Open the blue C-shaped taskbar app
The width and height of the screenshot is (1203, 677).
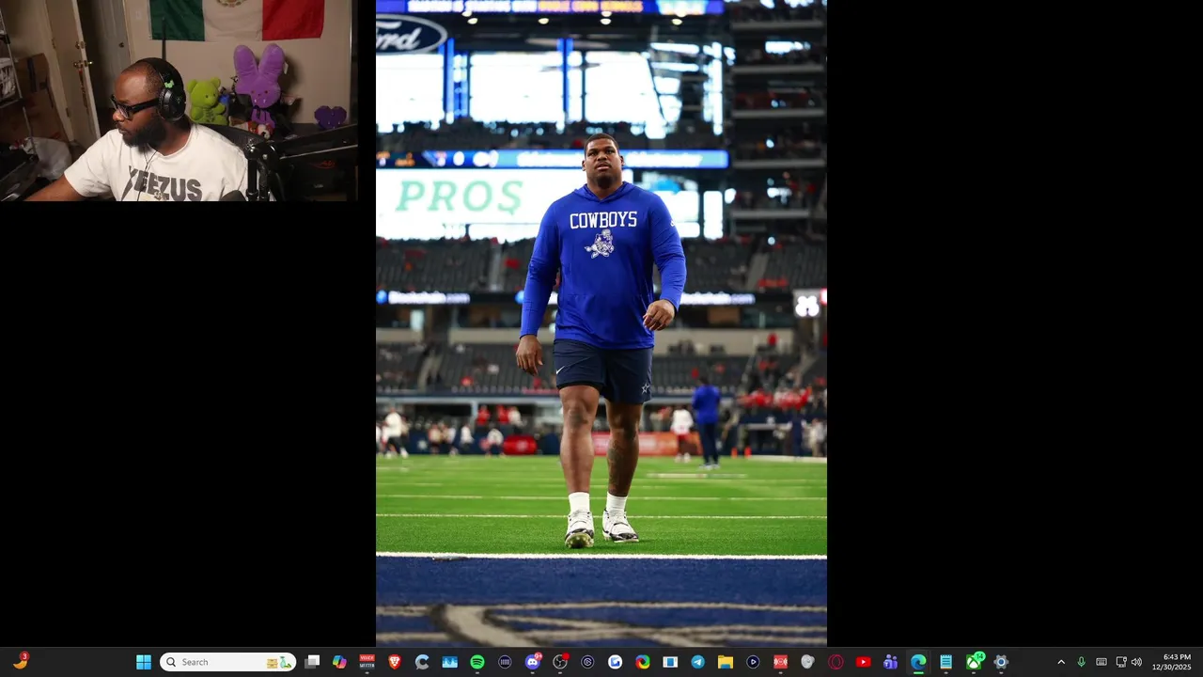(x=422, y=662)
